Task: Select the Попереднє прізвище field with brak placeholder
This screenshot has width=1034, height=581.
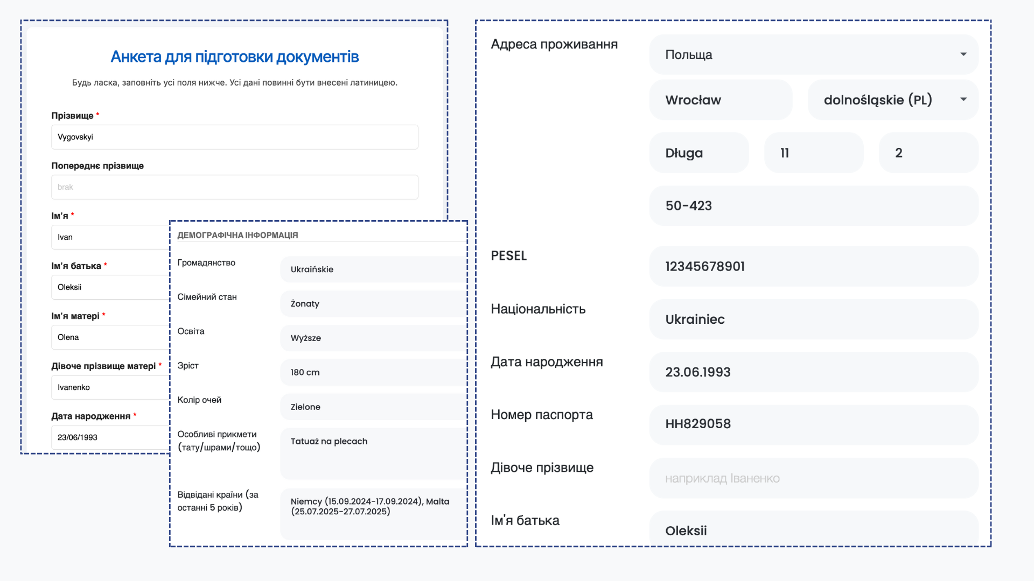Action: point(235,187)
